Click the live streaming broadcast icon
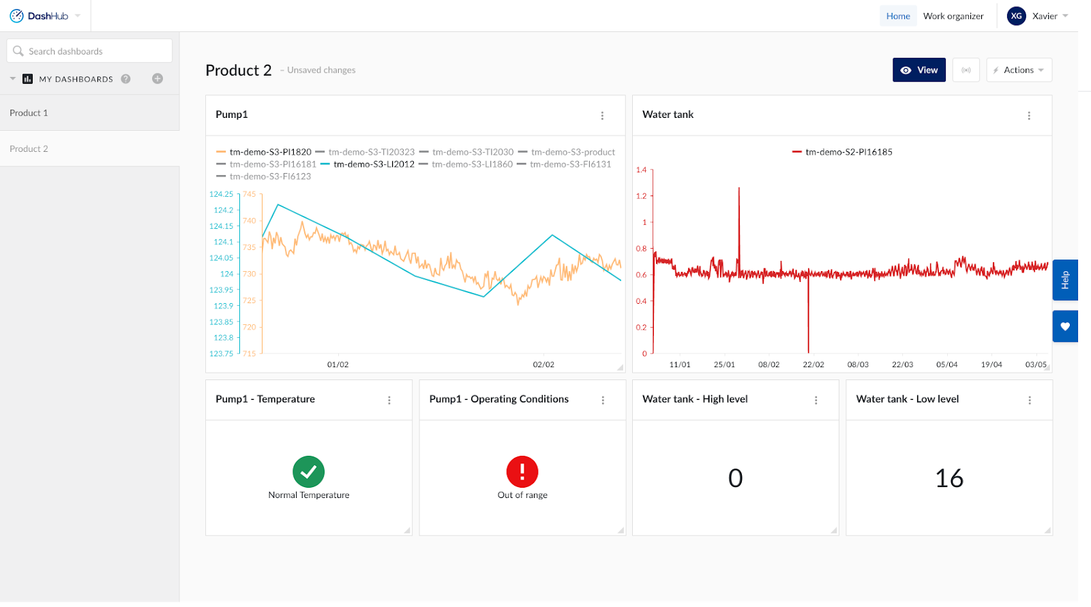Viewport: 1091px width, 607px height. coord(966,70)
